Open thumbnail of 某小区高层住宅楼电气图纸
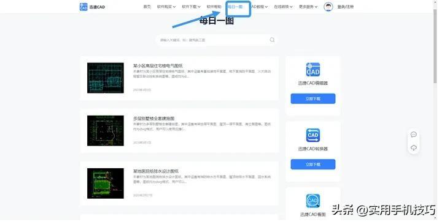 click(106, 78)
